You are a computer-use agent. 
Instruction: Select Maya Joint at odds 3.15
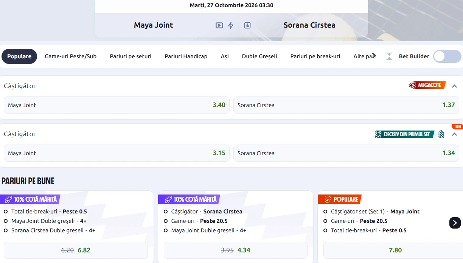tap(117, 153)
